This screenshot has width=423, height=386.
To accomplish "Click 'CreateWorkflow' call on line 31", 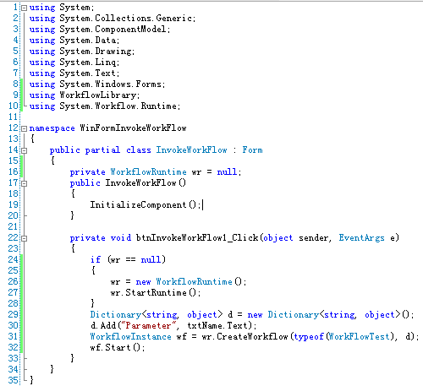I will [x=252, y=337].
